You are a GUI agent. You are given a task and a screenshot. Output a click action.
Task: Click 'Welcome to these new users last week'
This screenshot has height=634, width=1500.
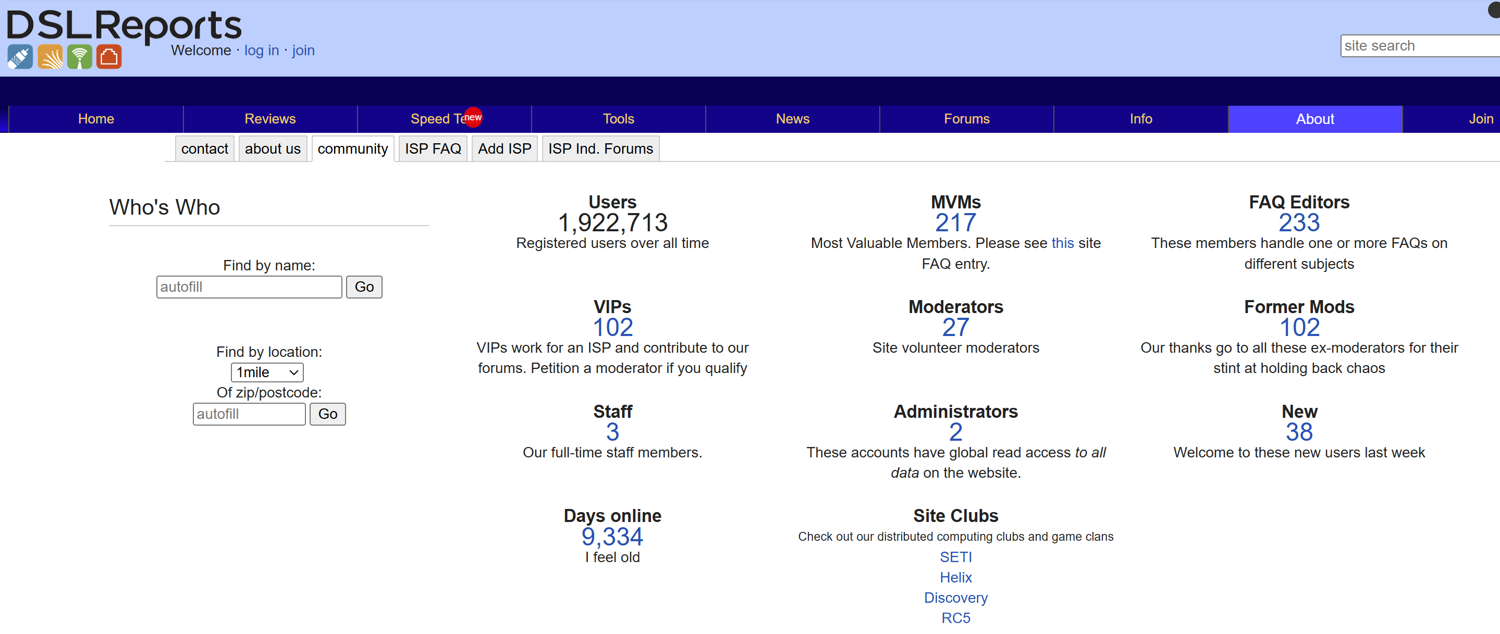point(1299,452)
